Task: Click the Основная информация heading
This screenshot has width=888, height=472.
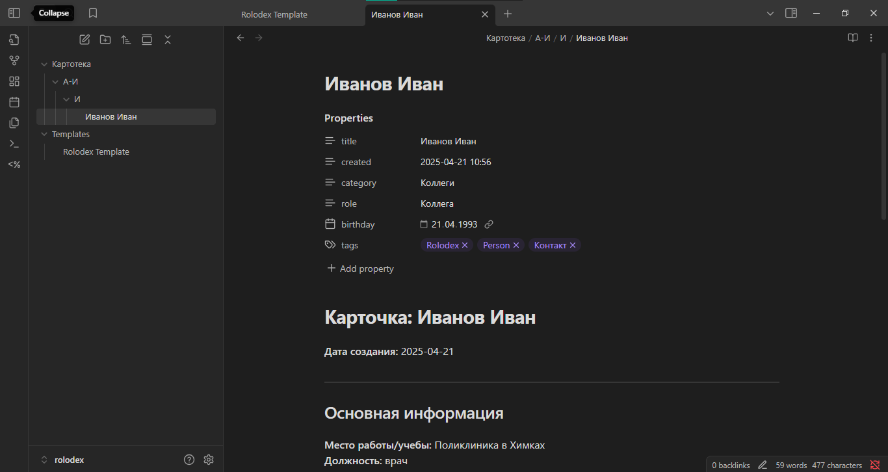Action: tap(413, 413)
